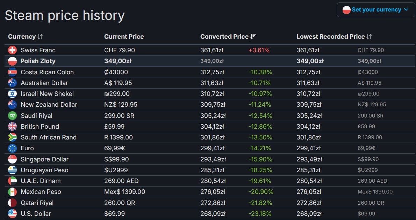This screenshot has width=416, height=220.
Task: Select the Saudi Riyal name
Action: click(37, 116)
